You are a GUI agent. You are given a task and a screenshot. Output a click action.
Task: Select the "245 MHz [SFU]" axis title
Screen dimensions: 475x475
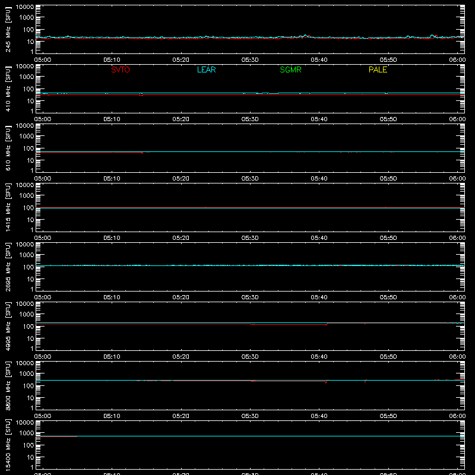coord(8,29)
